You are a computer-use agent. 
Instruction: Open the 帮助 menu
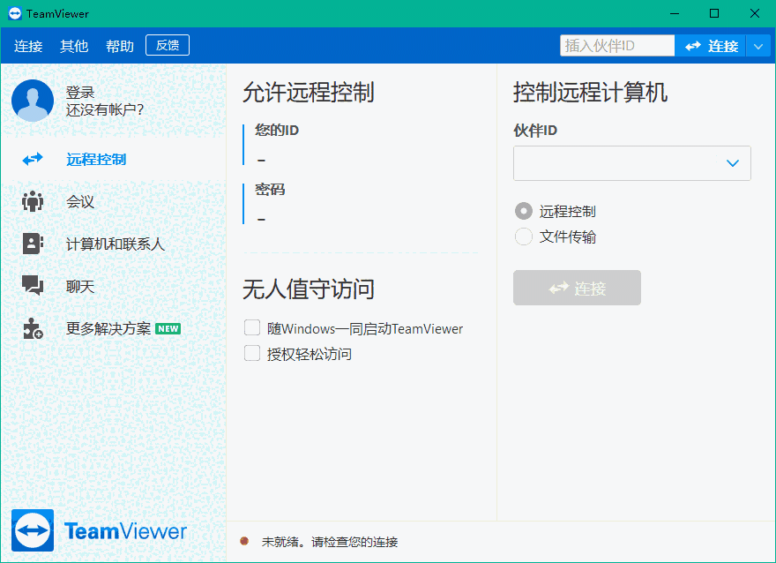point(119,46)
